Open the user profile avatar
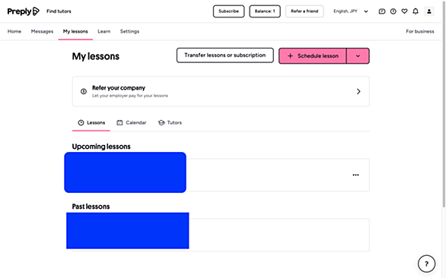 [x=429, y=11]
